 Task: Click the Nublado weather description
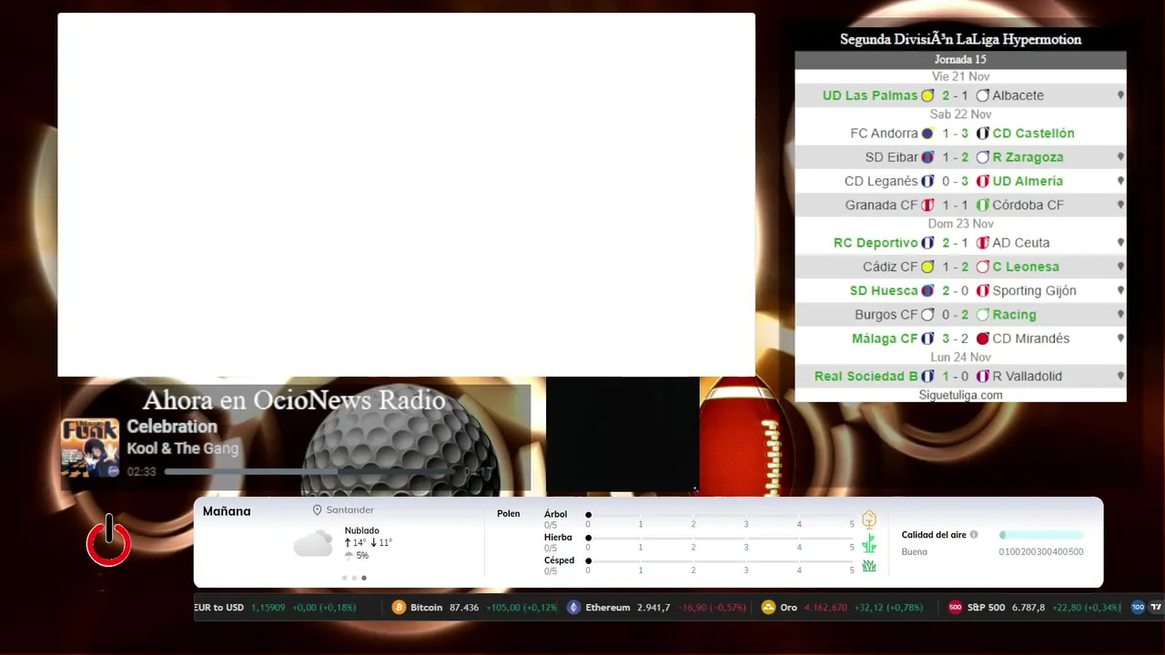pyautogui.click(x=362, y=530)
